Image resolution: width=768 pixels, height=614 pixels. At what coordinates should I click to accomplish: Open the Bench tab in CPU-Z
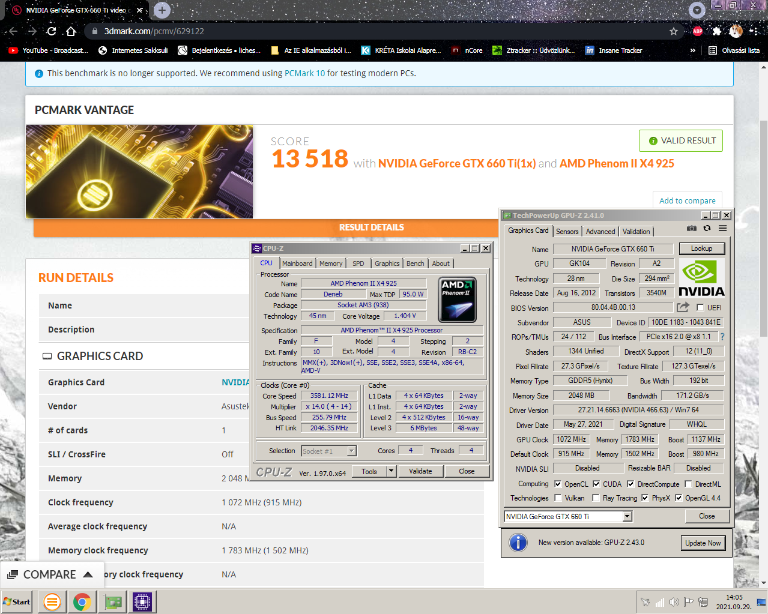click(416, 263)
